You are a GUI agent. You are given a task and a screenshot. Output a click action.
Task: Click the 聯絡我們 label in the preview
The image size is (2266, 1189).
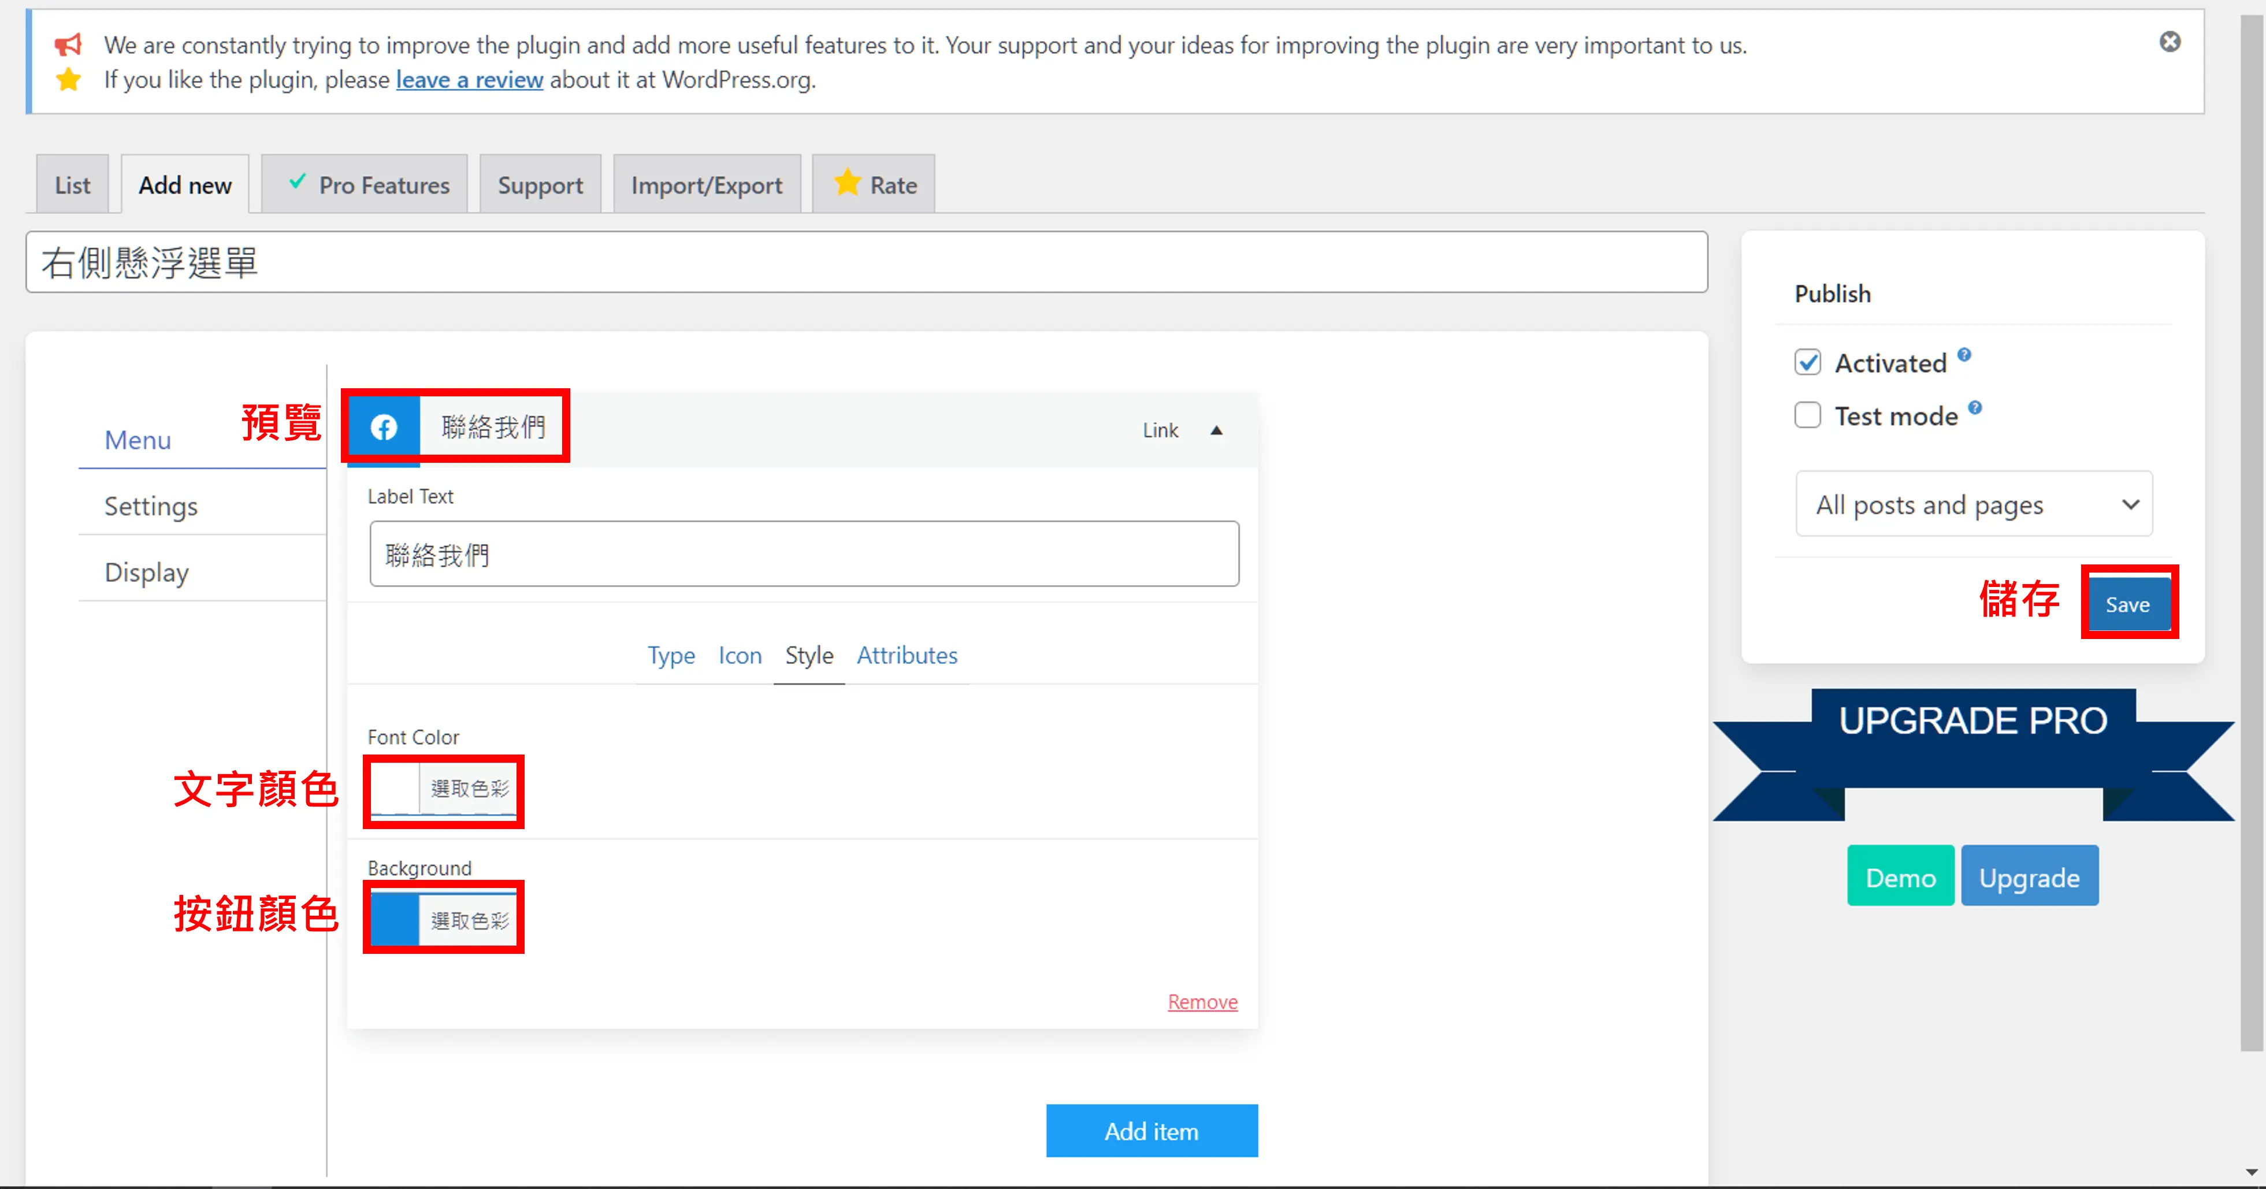(x=493, y=428)
